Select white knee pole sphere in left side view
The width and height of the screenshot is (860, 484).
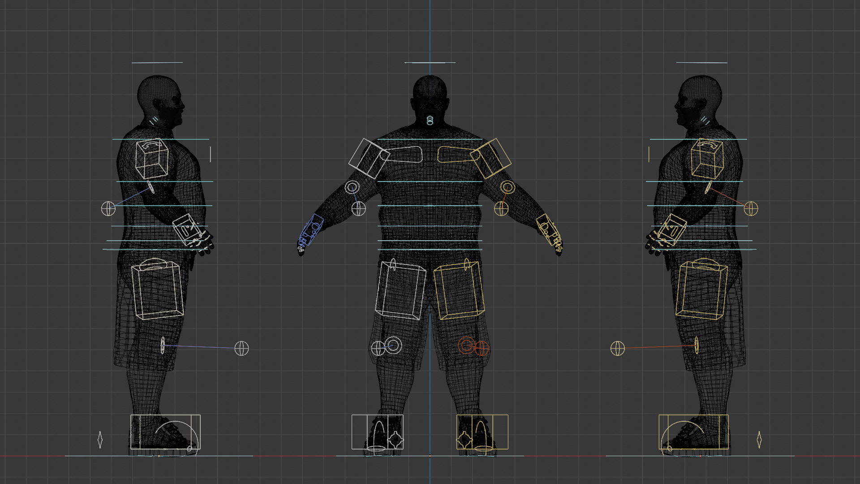241,348
